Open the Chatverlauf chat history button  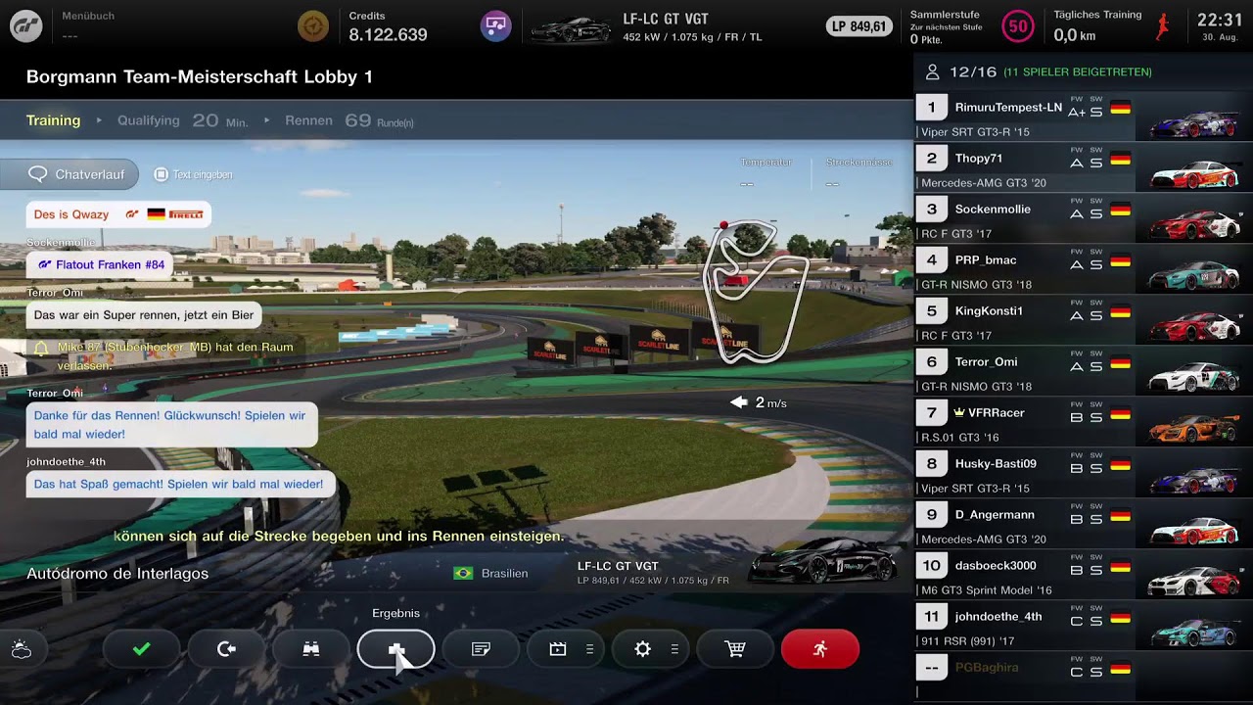(69, 174)
